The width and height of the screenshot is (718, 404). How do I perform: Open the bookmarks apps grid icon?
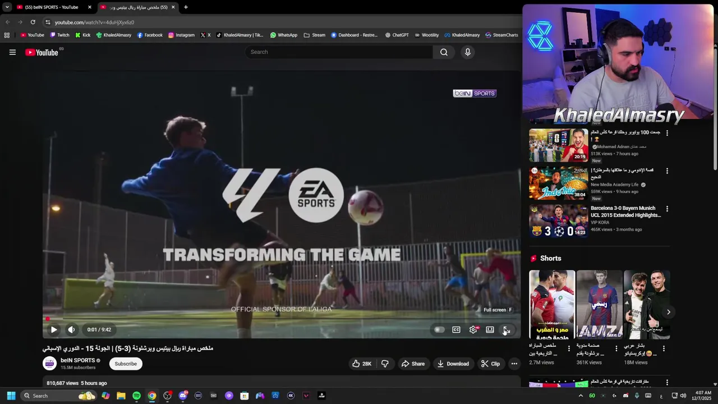(x=7, y=35)
